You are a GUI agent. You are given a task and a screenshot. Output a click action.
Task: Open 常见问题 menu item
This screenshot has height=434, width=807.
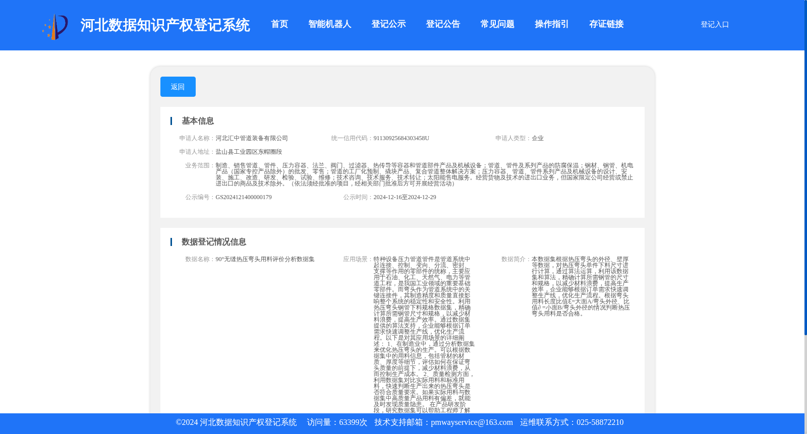point(497,24)
